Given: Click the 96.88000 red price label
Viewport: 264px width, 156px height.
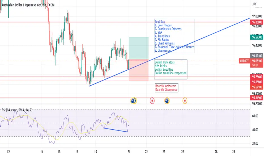Looking at the screenshot, I should (x=257, y=22).
